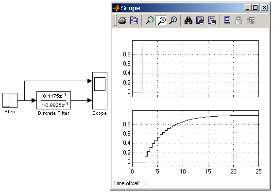
Task: Click the top step input plot axes
Action: coord(195,69)
